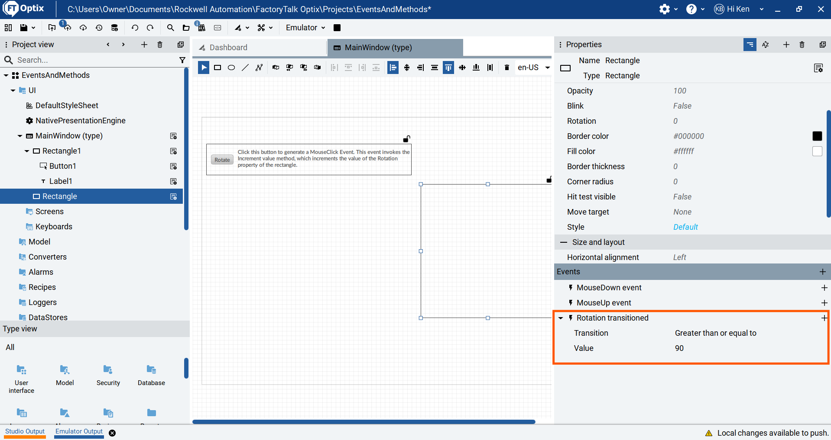Click the black stop emulator square

337,28
